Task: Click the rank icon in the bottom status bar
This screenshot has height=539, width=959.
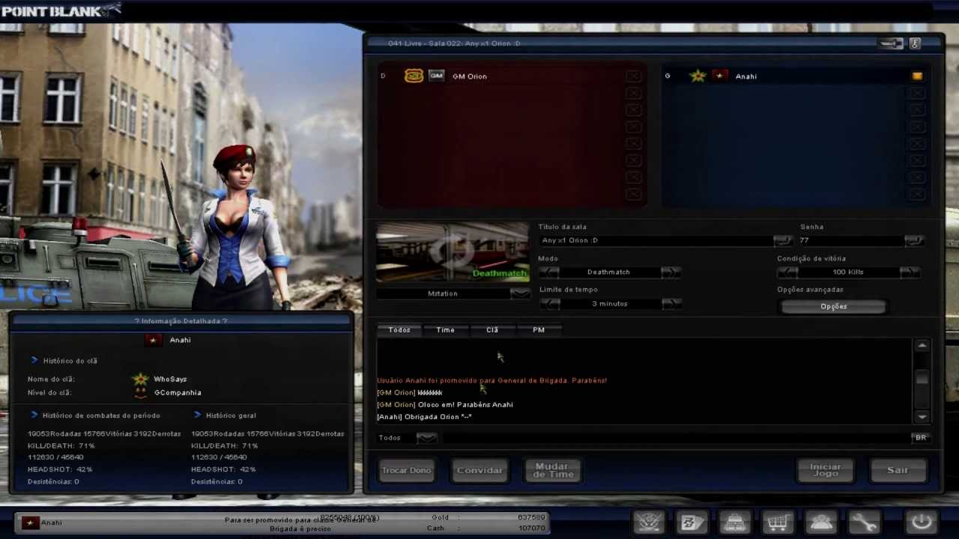Action: coord(29,523)
